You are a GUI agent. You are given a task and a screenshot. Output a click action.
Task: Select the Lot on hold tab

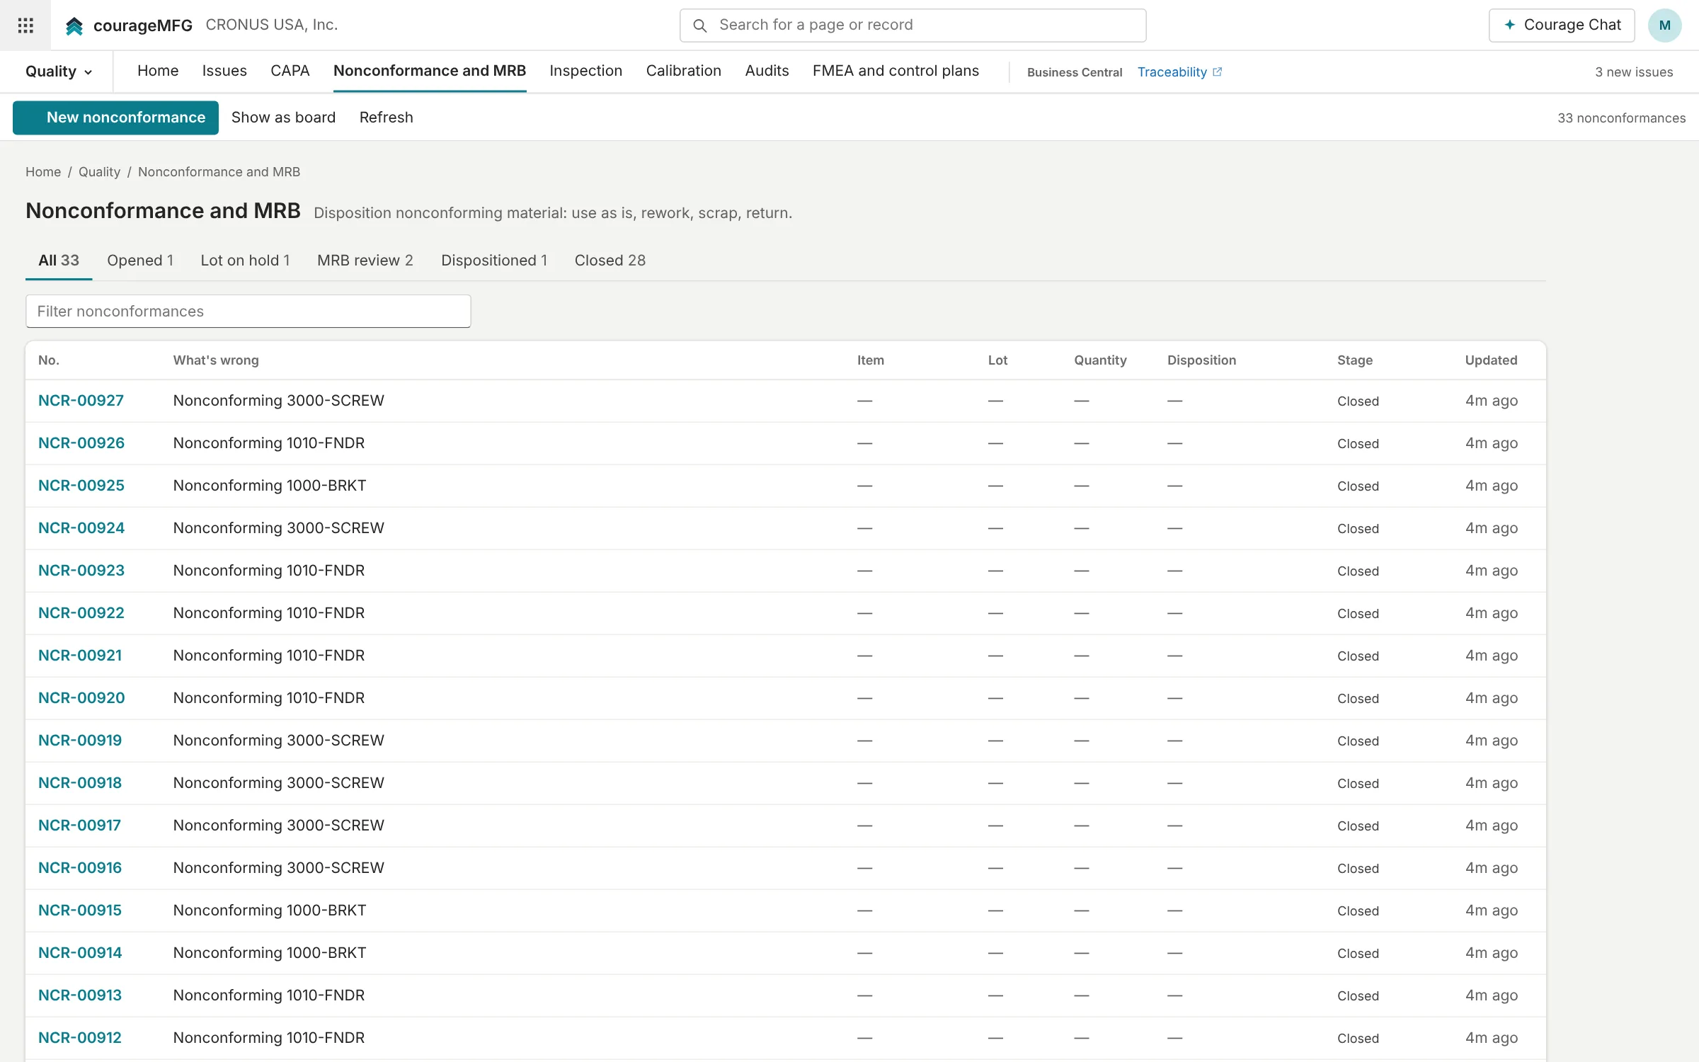click(245, 261)
